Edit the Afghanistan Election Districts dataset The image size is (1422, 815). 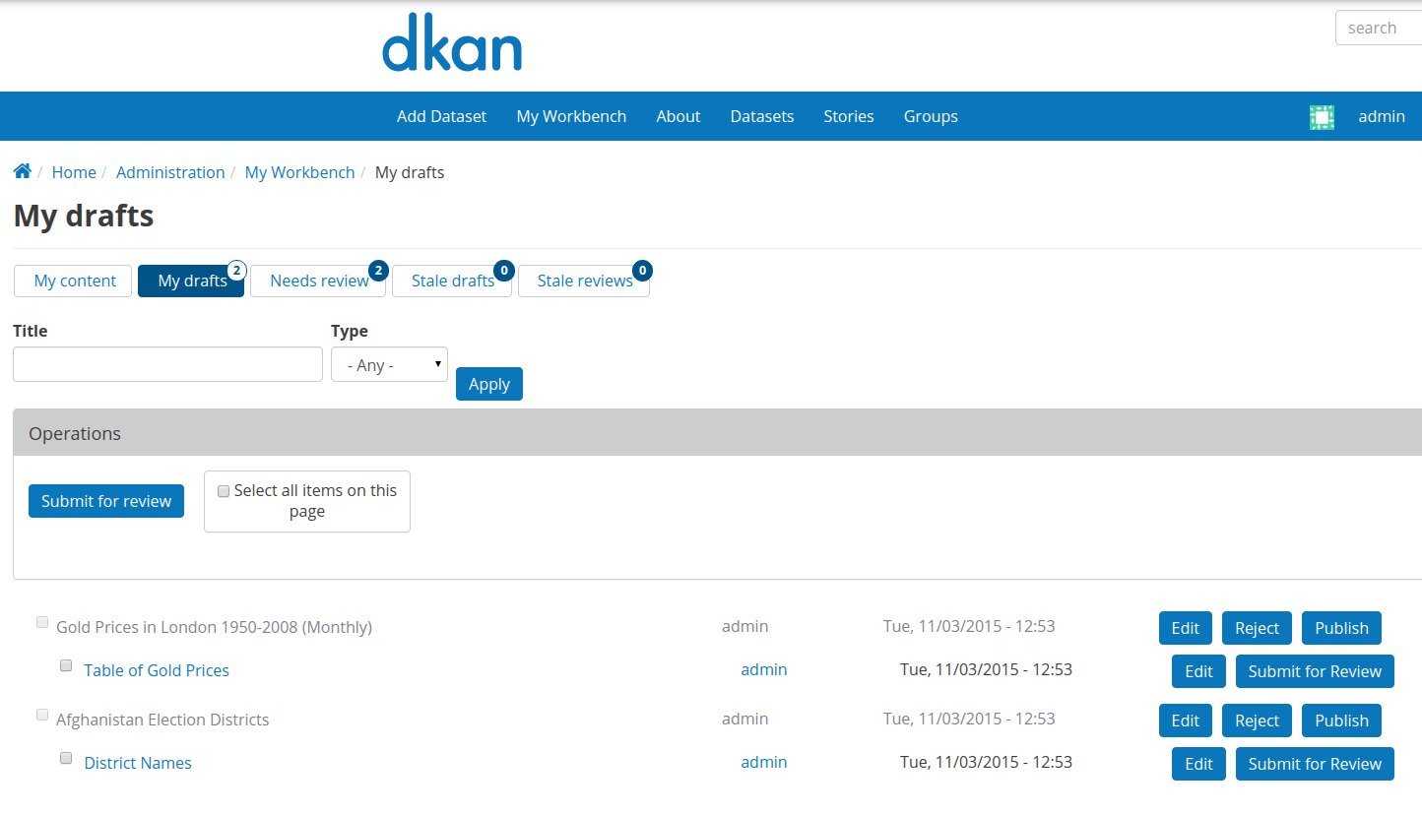[x=1186, y=721]
